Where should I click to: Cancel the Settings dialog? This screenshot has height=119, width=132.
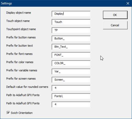pos(115,25)
